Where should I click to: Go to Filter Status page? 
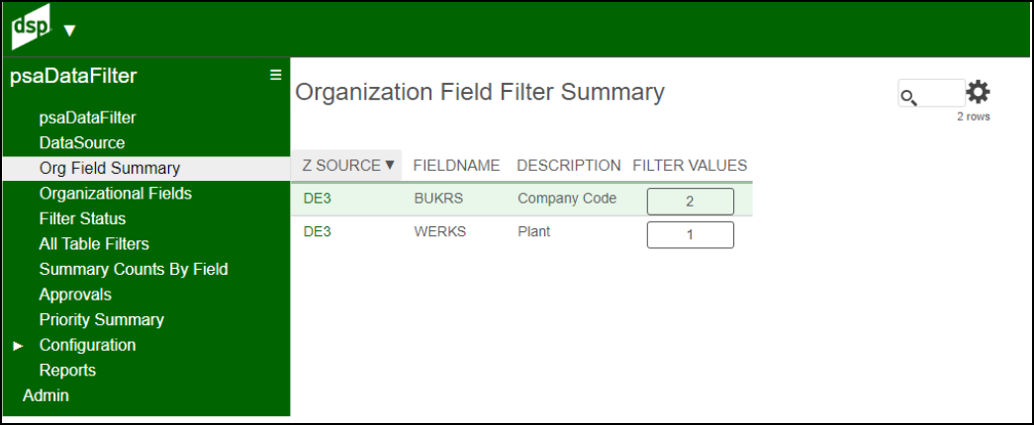coord(82,218)
